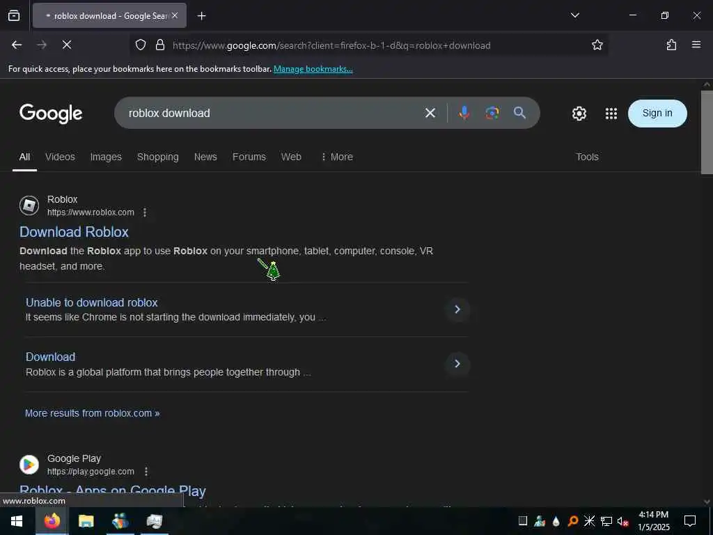Open the network tray icon
The image size is (713, 535).
coord(606,521)
